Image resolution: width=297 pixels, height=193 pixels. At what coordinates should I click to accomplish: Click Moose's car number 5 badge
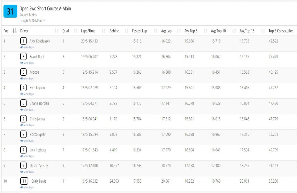click(x=23, y=72)
